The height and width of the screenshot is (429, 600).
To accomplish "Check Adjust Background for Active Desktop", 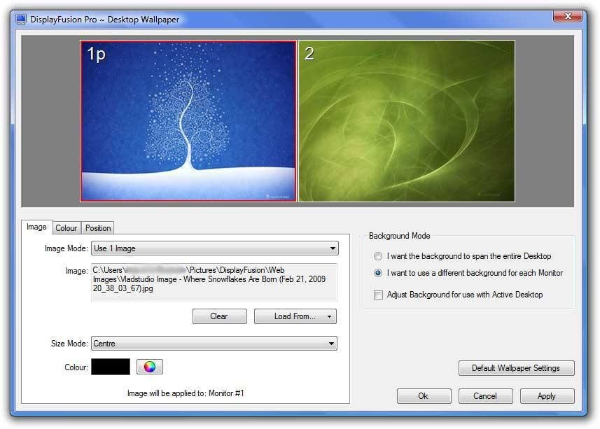I will click(x=377, y=295).
